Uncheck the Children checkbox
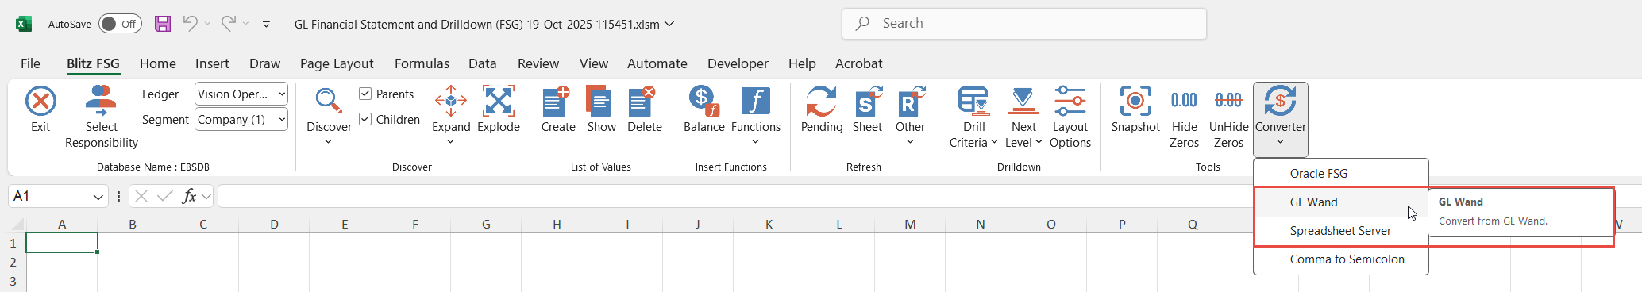The image size is (1642, 292). 365,119
